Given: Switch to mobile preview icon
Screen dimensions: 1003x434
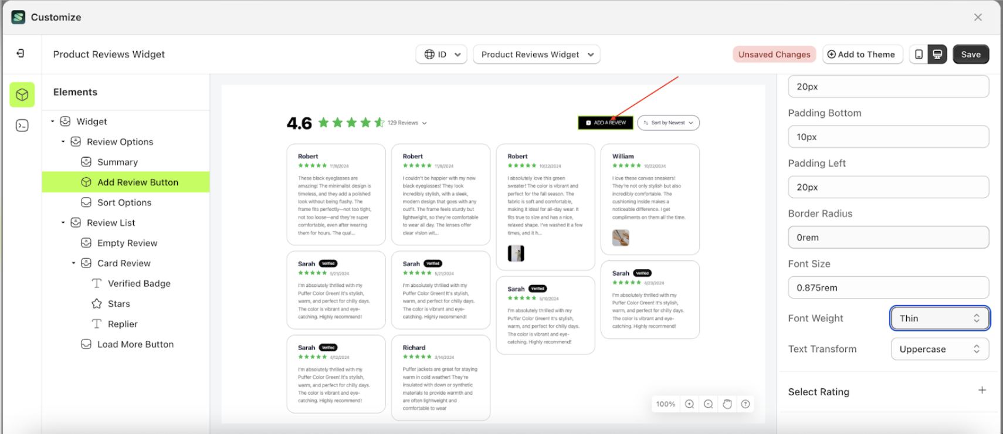Looking at the screenshot, I should (919, 55).
